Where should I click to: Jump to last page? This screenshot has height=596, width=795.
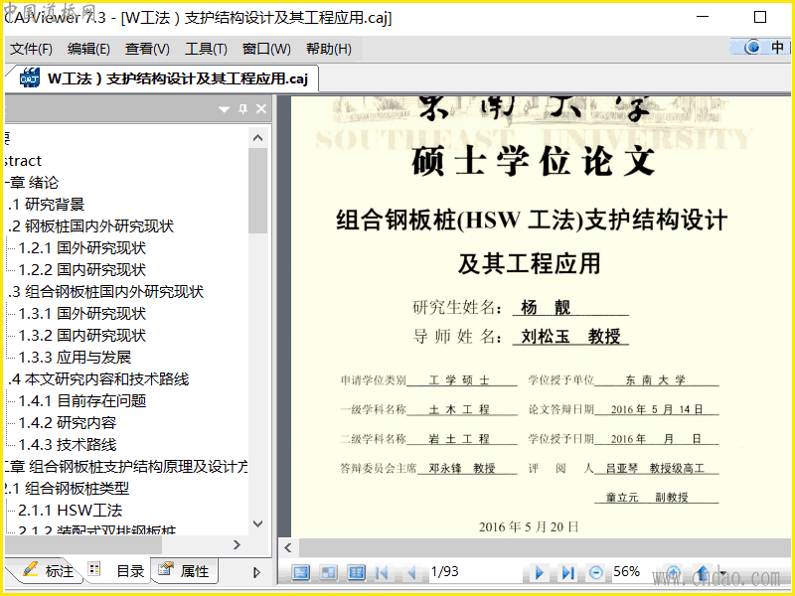[x=567, y=573]
